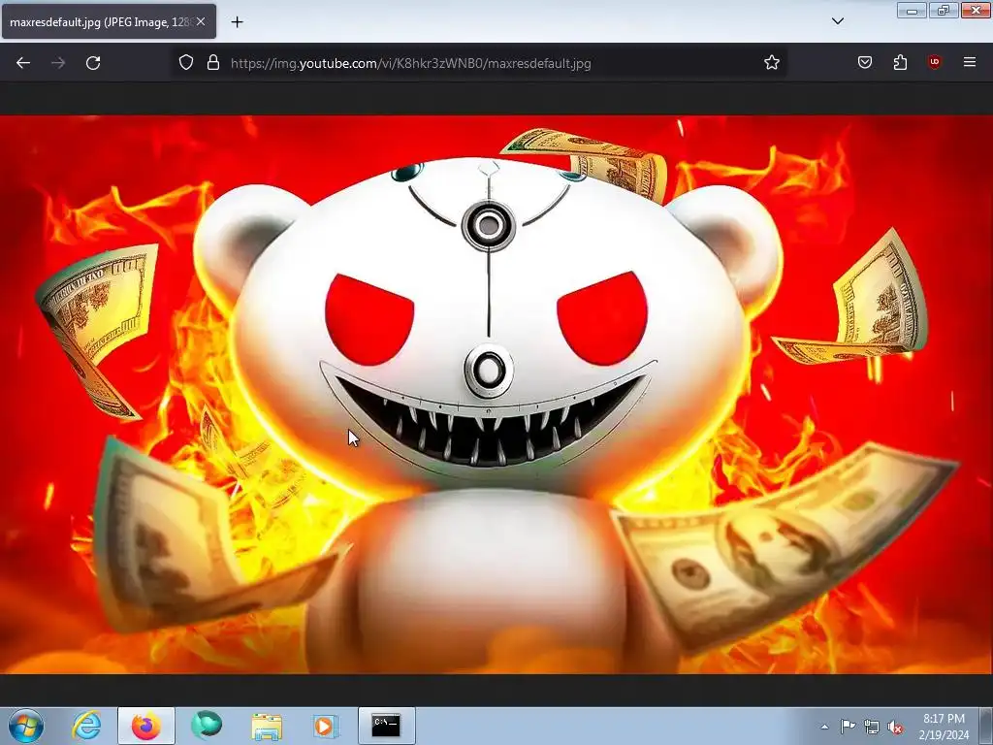Screen dimensions: 993x745
Task: Open the Windows Start menu
Action: pos(26,726)
